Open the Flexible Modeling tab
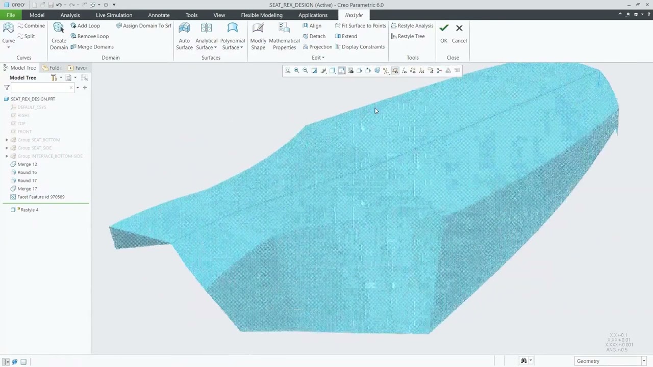Image resolution: width=653 pixels, height=367 pixels. 262,15
